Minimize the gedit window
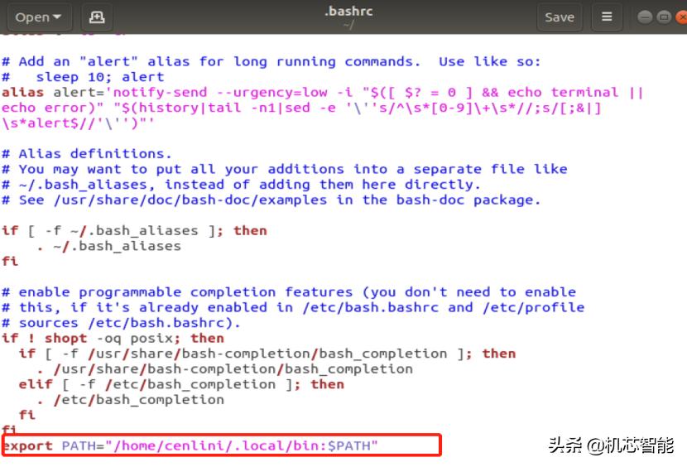 (645, 17)
